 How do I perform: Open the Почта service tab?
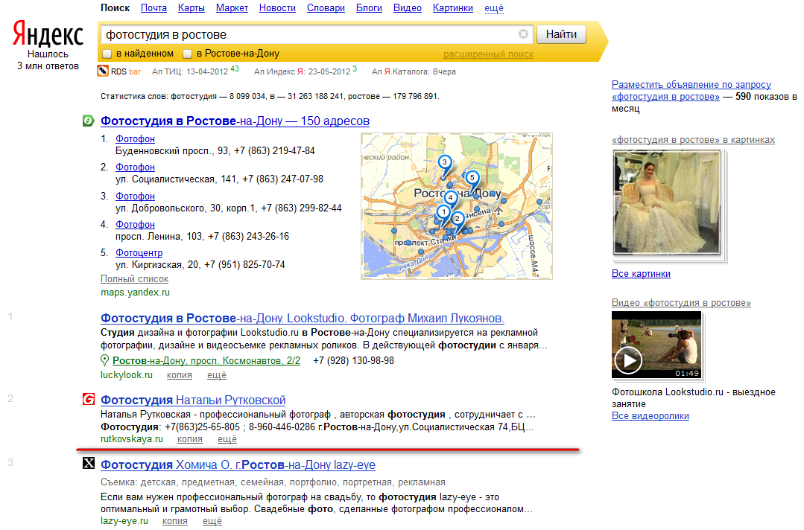click(x=153, y=8)
